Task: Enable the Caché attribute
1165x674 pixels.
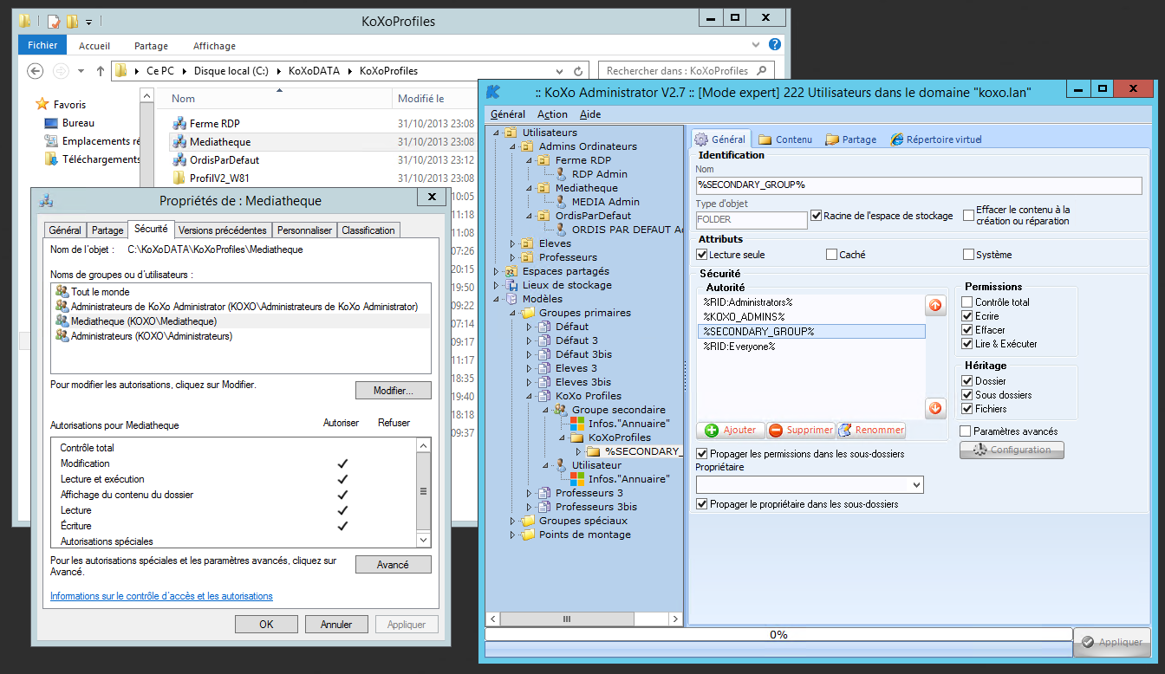Action: point(831,255)
